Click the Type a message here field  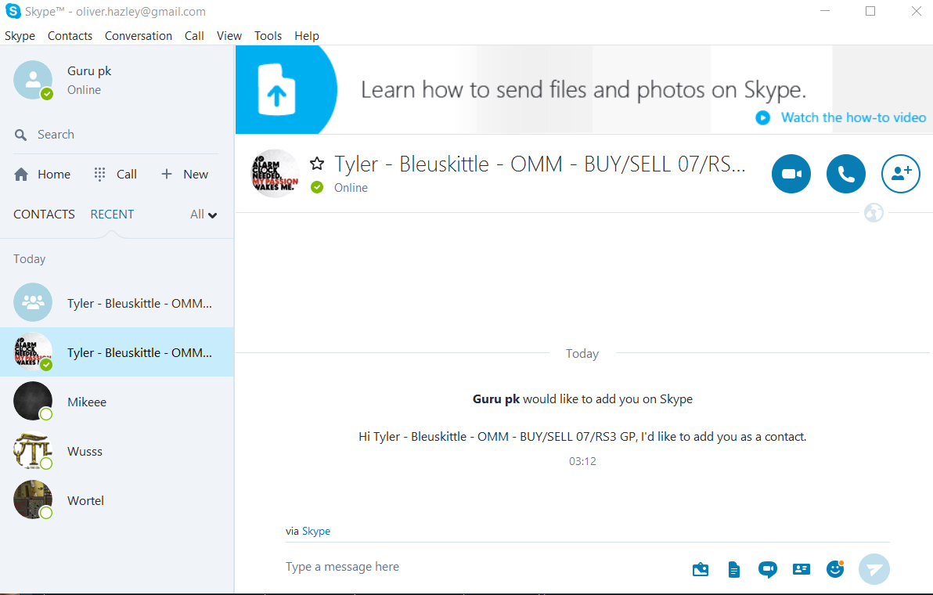coord(470,567)
